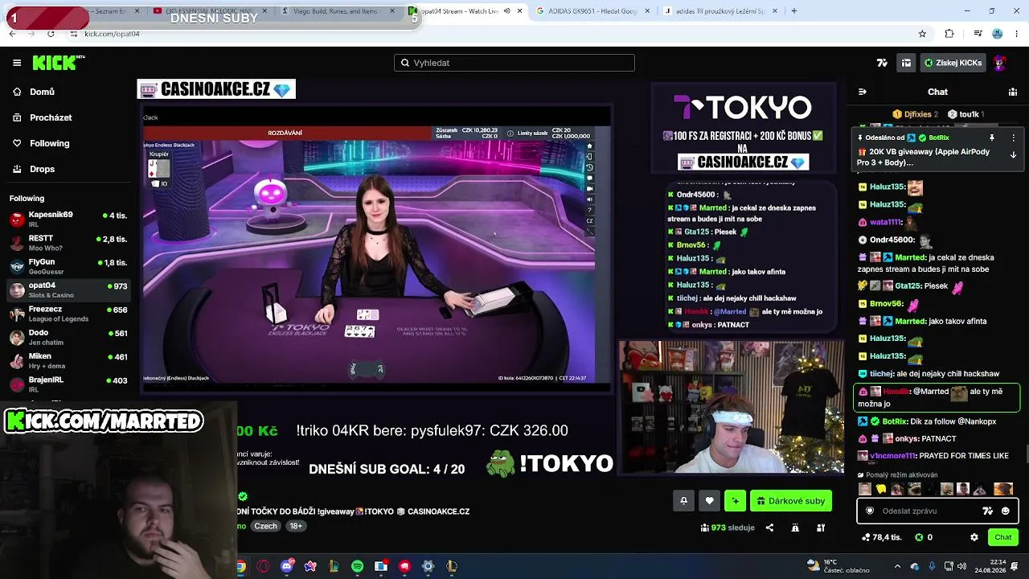Open chat settings gear icon
Image resolution: width=1029 pixels, height=579 pixels.
coord(974,537)
